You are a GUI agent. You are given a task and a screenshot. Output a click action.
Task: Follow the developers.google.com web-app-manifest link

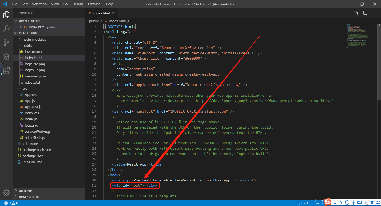264,101
